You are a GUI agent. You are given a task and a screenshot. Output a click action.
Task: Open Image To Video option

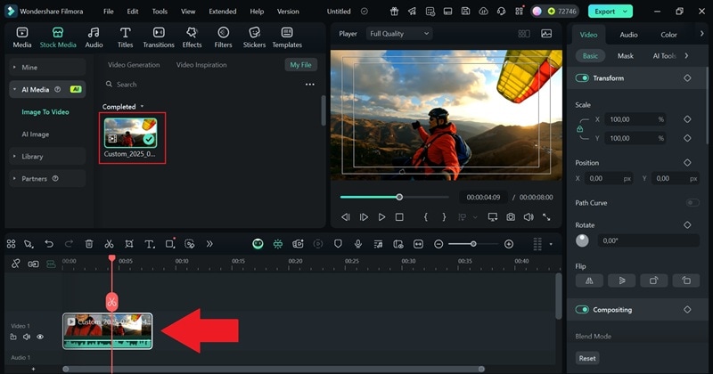coord(45,112)
